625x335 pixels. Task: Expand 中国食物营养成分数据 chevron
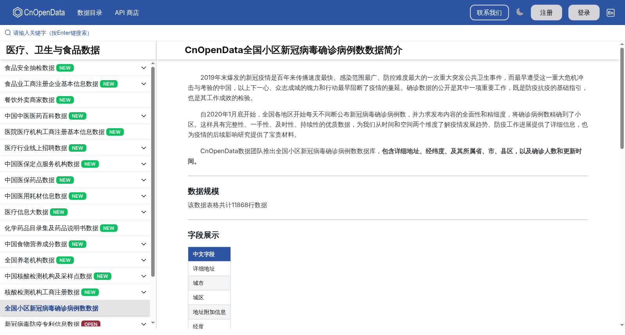point(144,244)
